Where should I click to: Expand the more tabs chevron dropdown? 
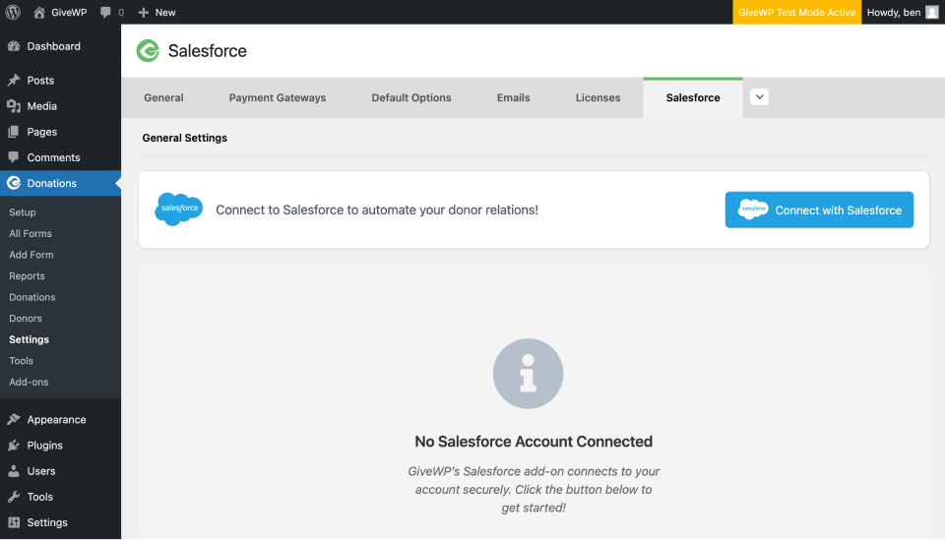tap(759, 97)
